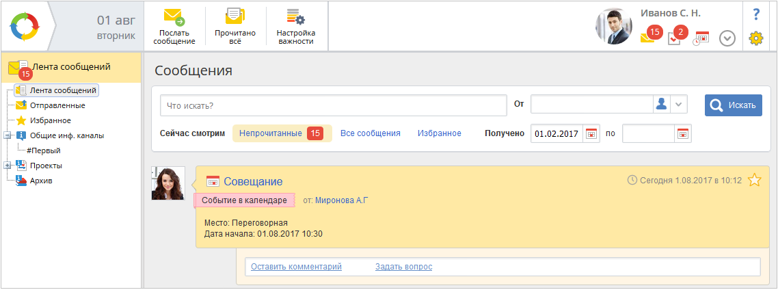Screen dimensions: 778x290
Task: Open Настройка важности settings icon
Action: [x=296, y=17]
